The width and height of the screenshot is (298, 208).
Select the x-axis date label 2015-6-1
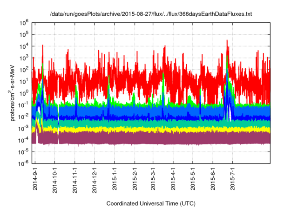tap(213, 179)
